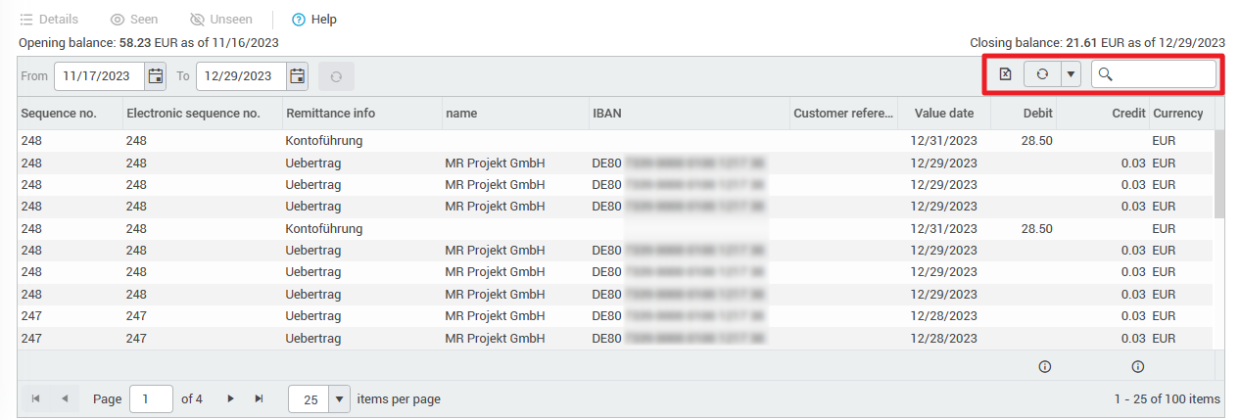
Task: Click the Details toolbar button
Action: tap(26, 20)
